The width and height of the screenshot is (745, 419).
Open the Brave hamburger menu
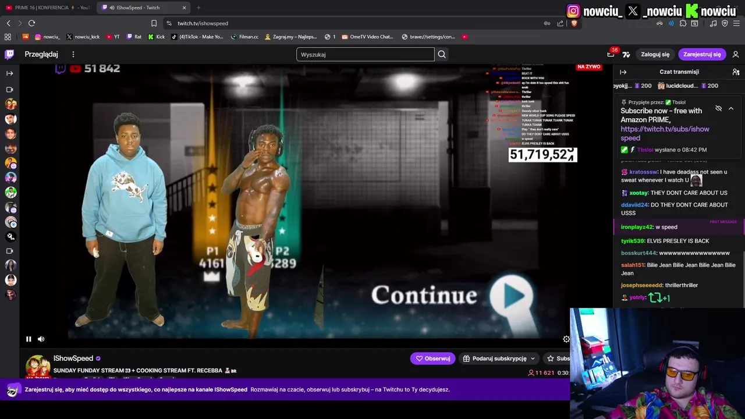pyautogui.click(x=736, y=23)
